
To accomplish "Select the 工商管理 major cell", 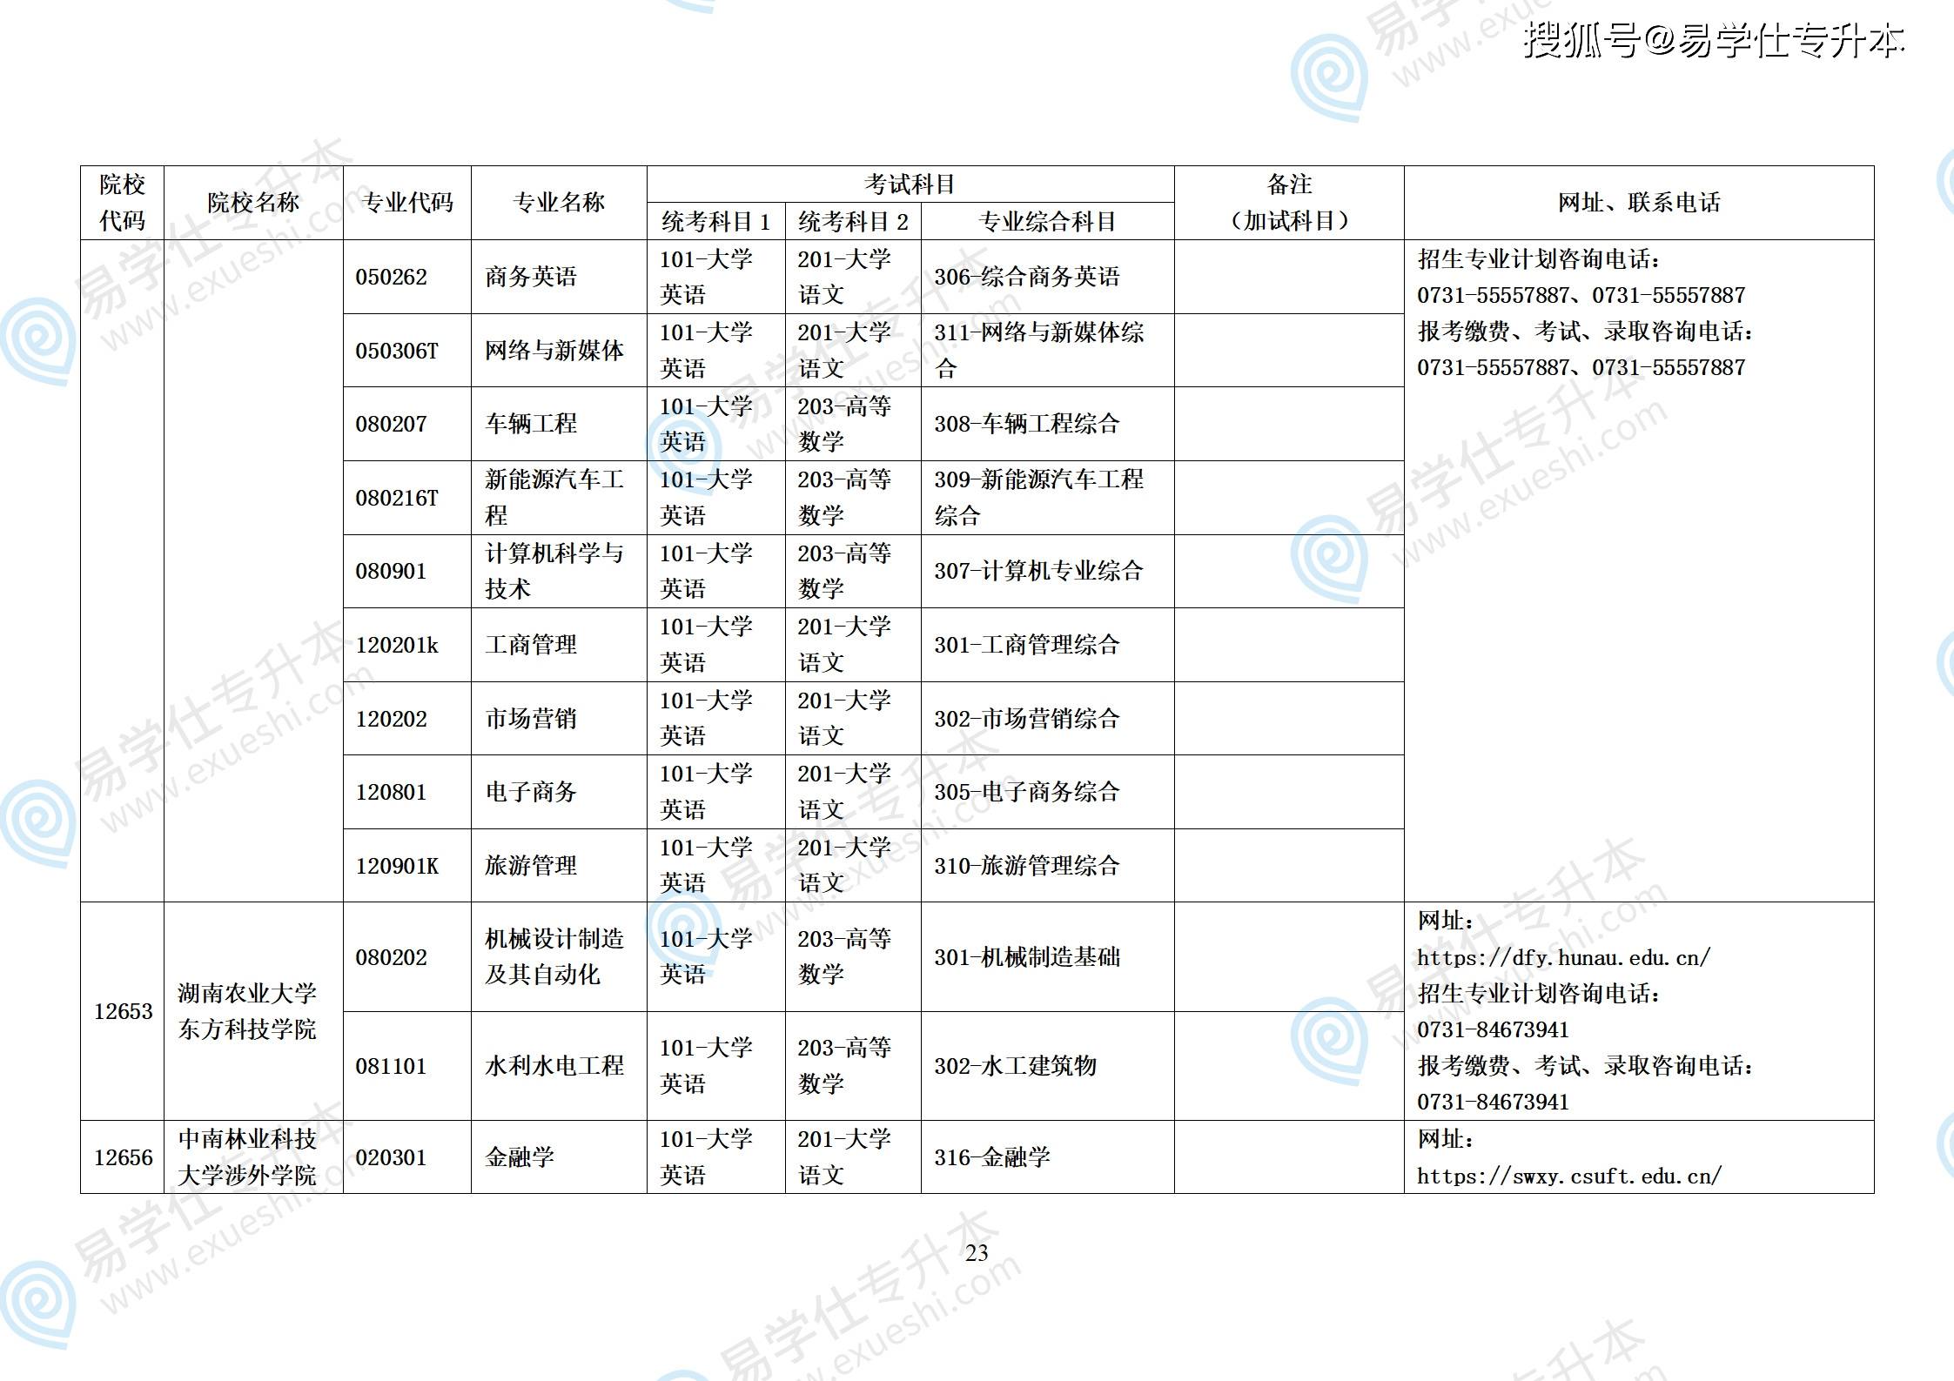I will pyautogui.click(x=559, y=645).
